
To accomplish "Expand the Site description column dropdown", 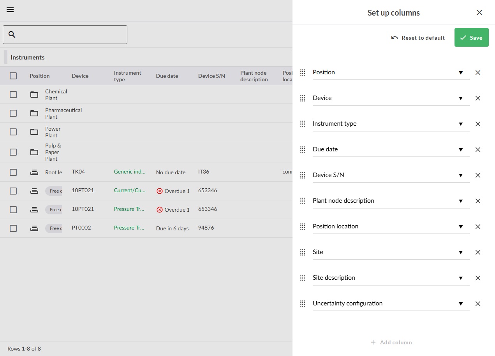I will (x=461, y=278).
